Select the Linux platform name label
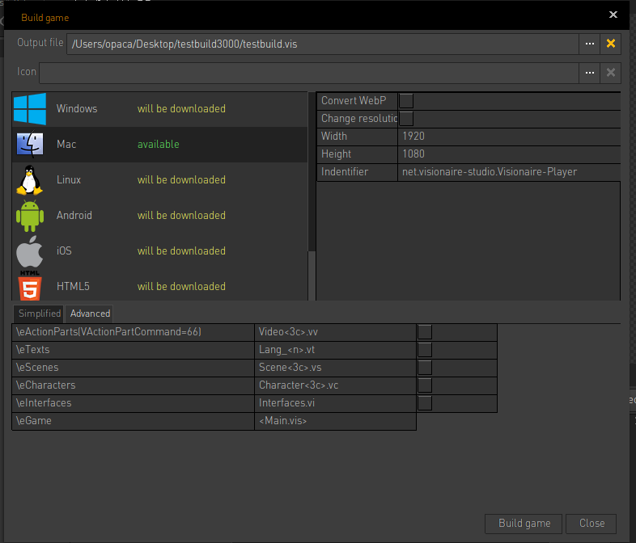 (x=69, y=180)
